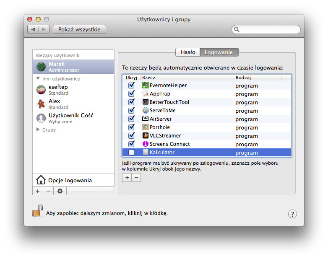The image size is (328, 259).
Task: Click the ServeToMe app icon
Action: [145, 110]
